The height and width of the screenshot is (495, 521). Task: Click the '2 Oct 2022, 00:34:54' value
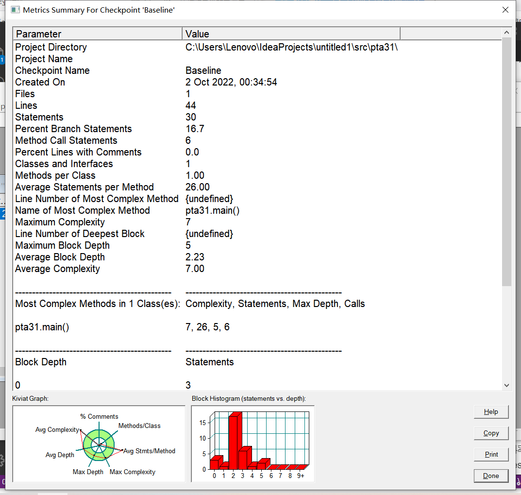point(231,82)
